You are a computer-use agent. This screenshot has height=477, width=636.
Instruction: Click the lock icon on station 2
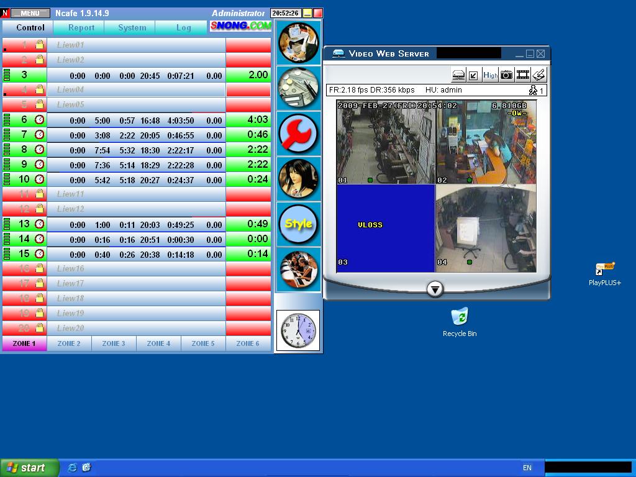[x=39, y=59]
